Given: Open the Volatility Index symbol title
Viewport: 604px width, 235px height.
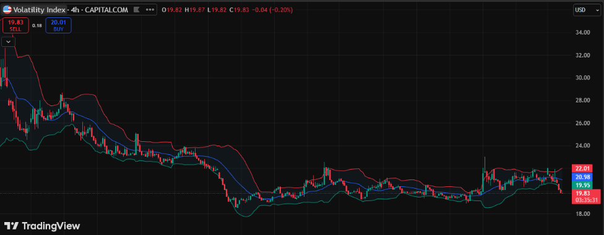Looking at the screenshot, I should coord(39,10).
